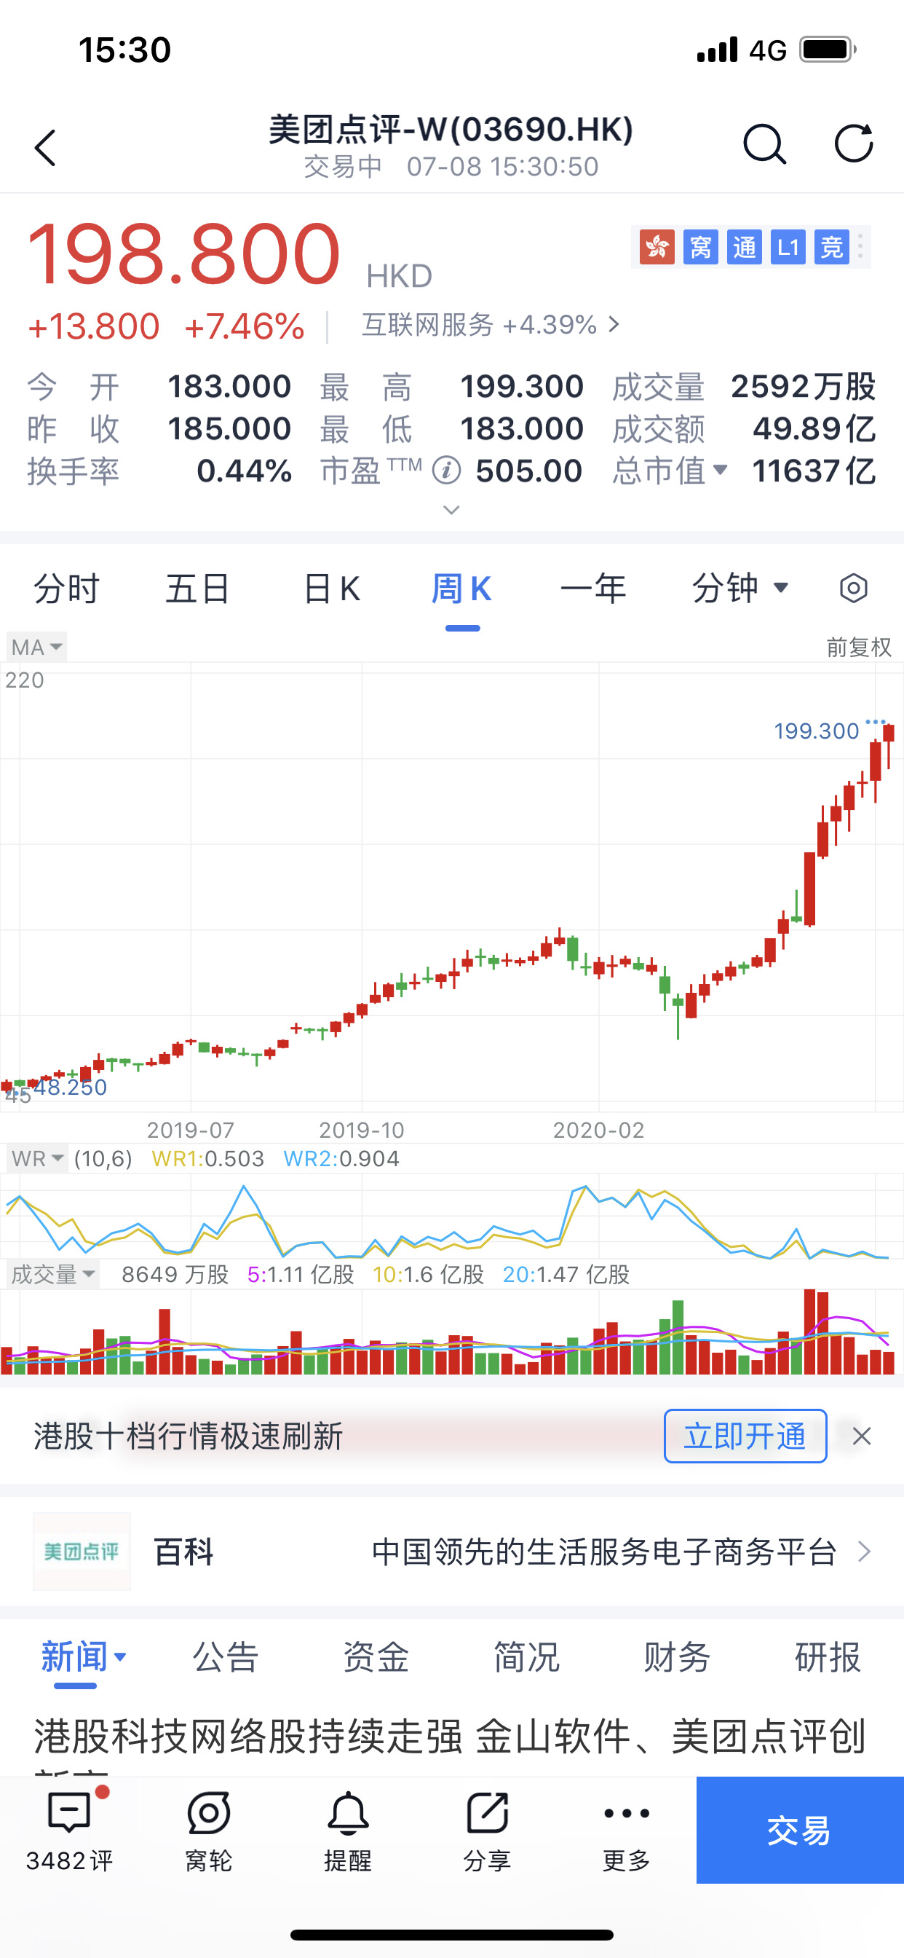Screen dimensions: 904x1958
Task: Go back using the left arrow
Action: coord(46,146)
